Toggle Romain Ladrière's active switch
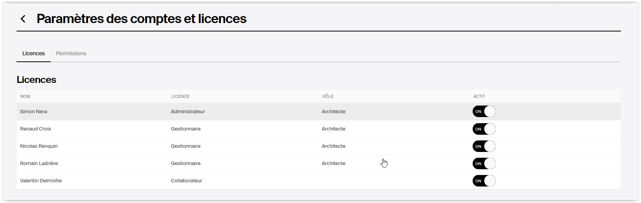The width and height of the screenshot is (641, 203). [484, 163]
